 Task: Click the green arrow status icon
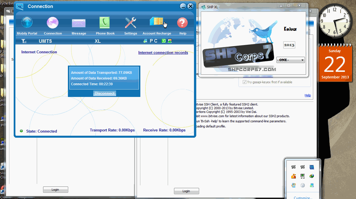point(164,41)
